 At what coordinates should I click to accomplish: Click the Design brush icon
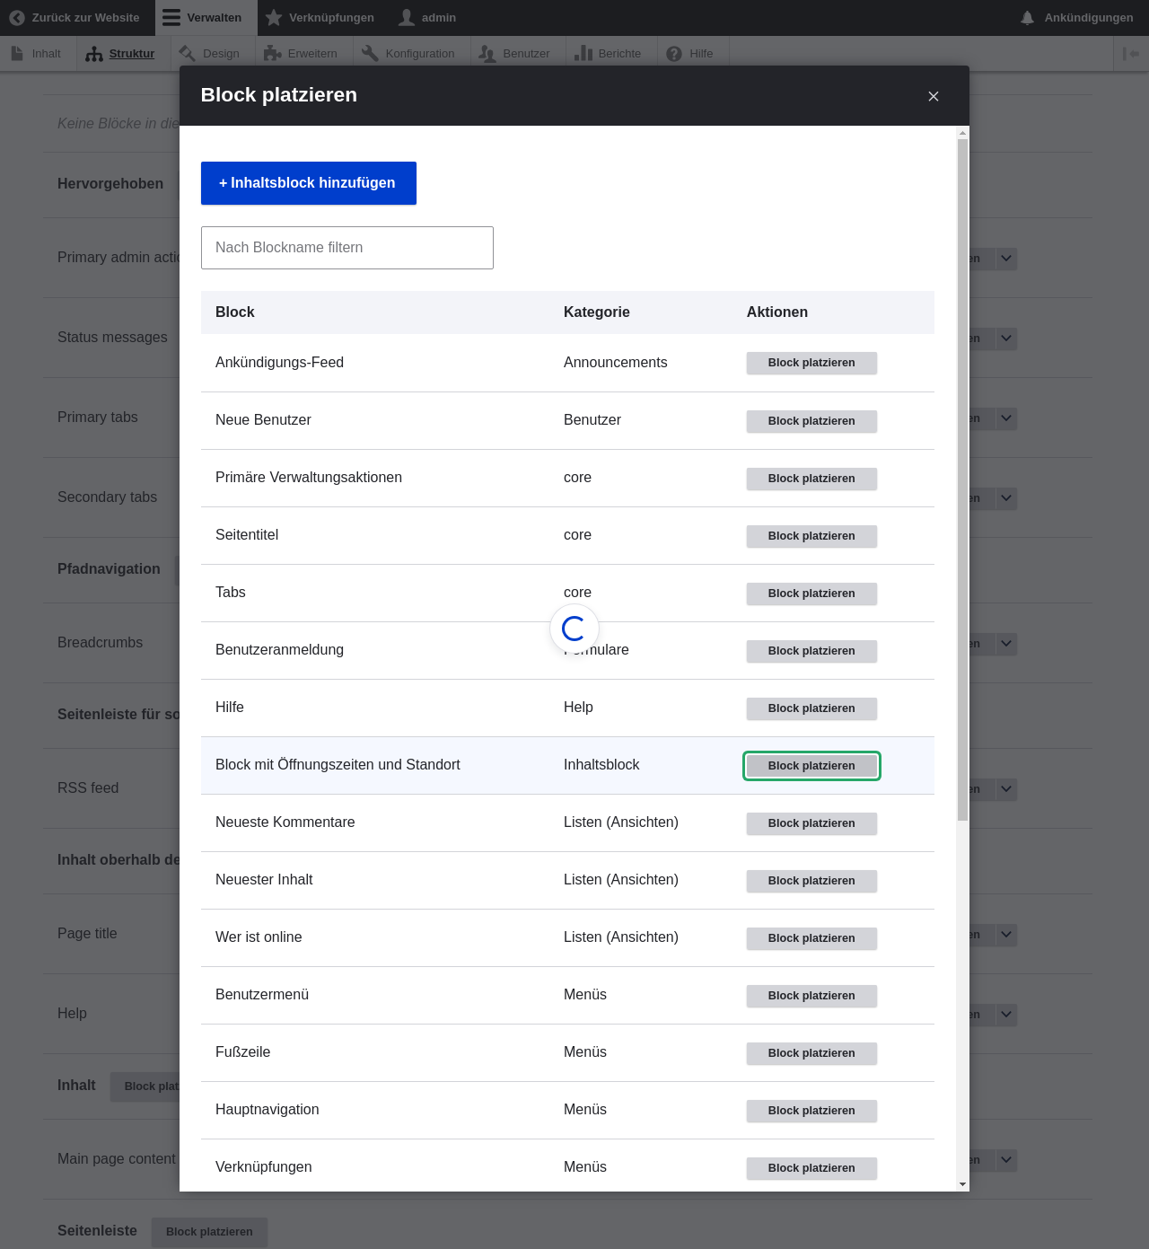point(187,54)
